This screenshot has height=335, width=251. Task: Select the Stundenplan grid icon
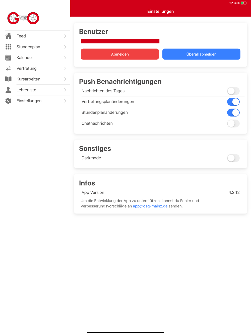pyautogui.click(x=8, y=47)
